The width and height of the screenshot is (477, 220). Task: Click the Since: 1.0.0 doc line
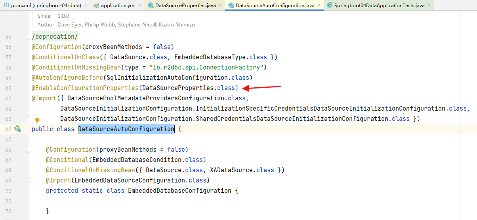click(53, 16)
